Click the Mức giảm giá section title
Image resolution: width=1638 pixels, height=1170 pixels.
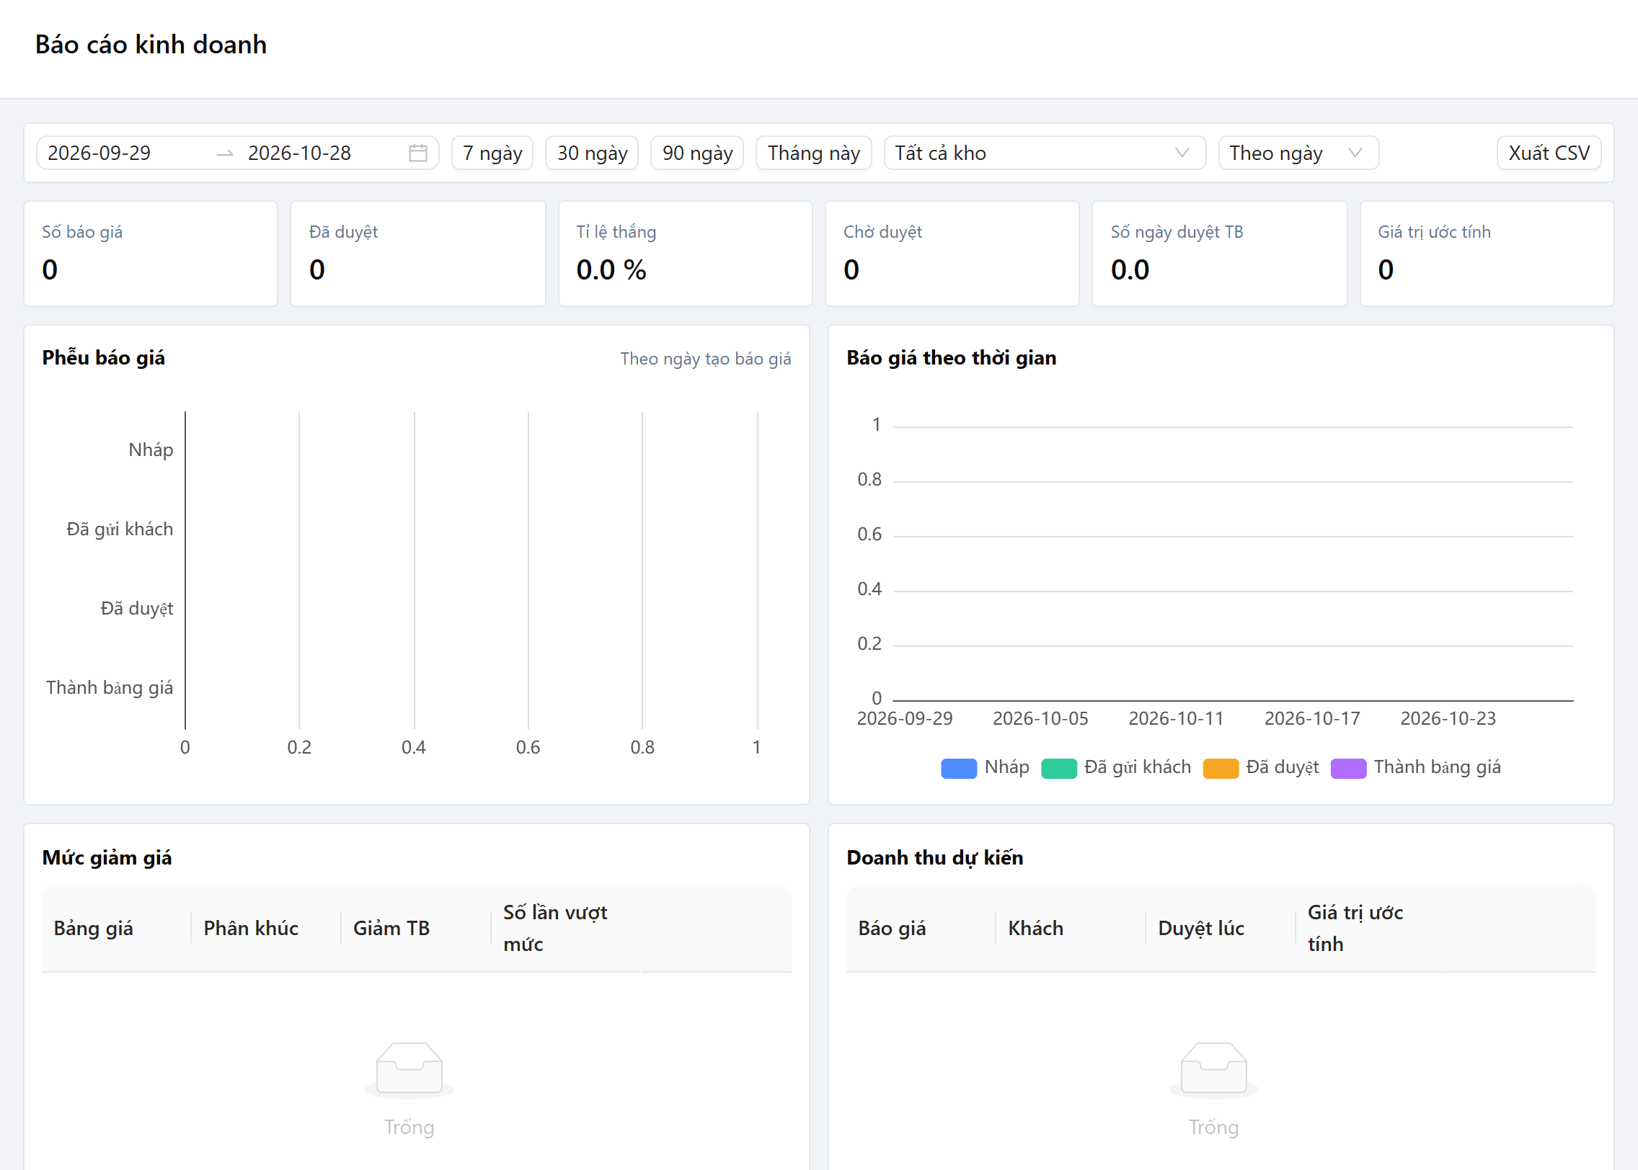click(107, 857)
